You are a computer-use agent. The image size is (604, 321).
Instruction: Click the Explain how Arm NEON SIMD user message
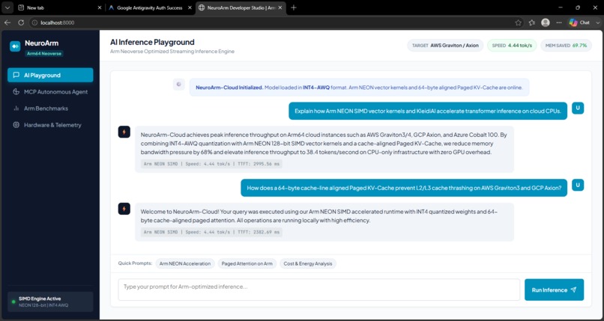tap(428, 111)
